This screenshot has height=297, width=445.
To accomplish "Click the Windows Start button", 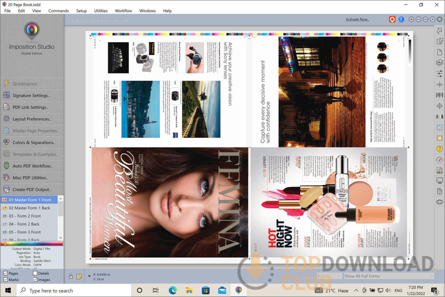I will 8,290.
